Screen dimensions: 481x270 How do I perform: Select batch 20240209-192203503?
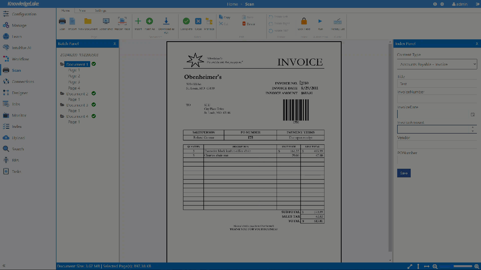(79, 55)
